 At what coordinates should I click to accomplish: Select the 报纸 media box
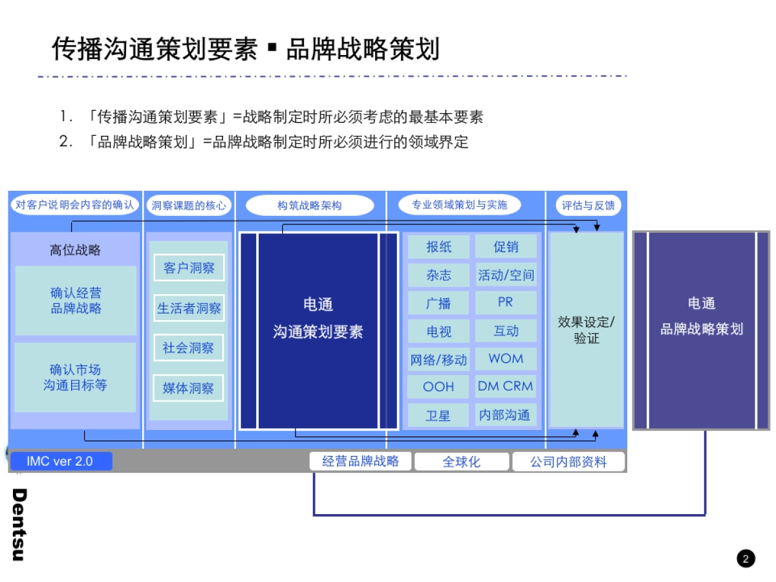439,247
